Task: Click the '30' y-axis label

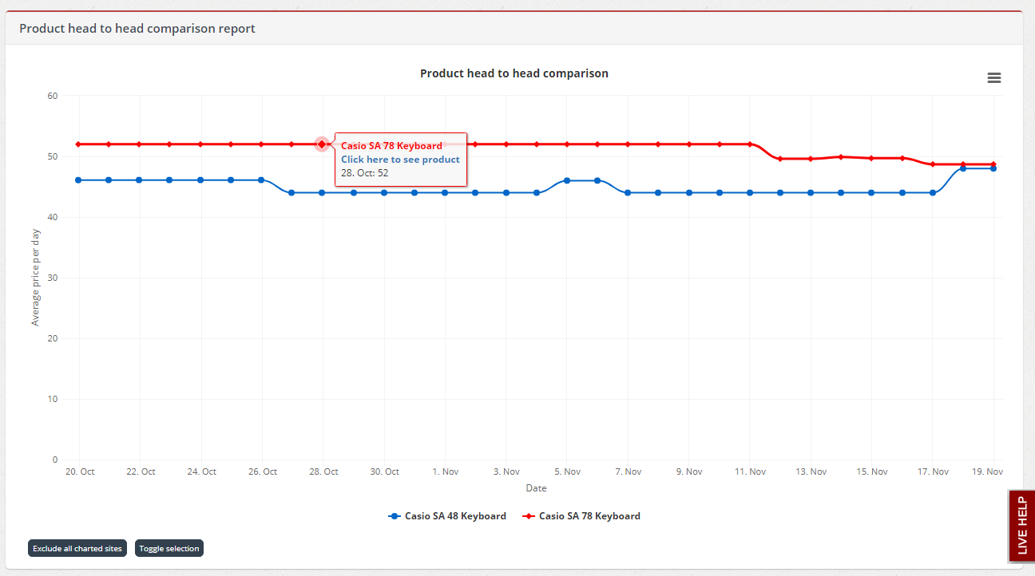Action: pos(53,278)
